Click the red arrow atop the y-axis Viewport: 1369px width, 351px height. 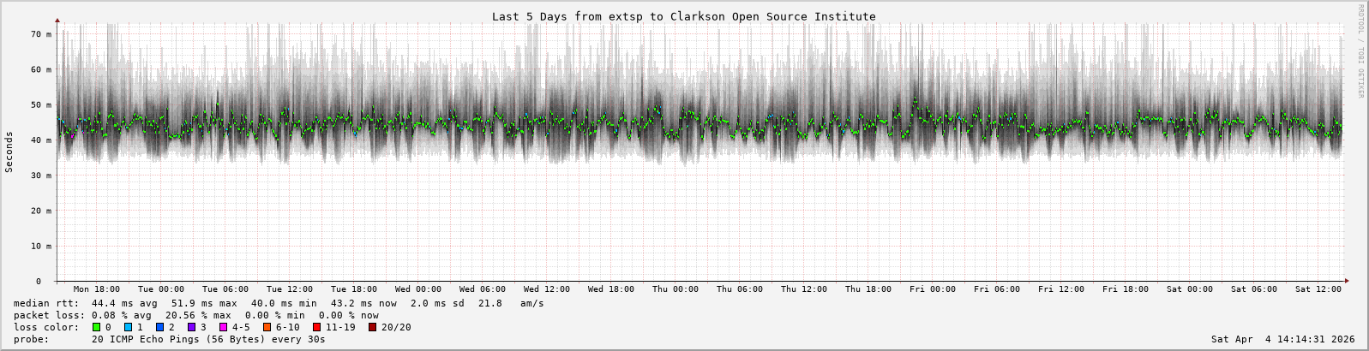coord(57,20)
